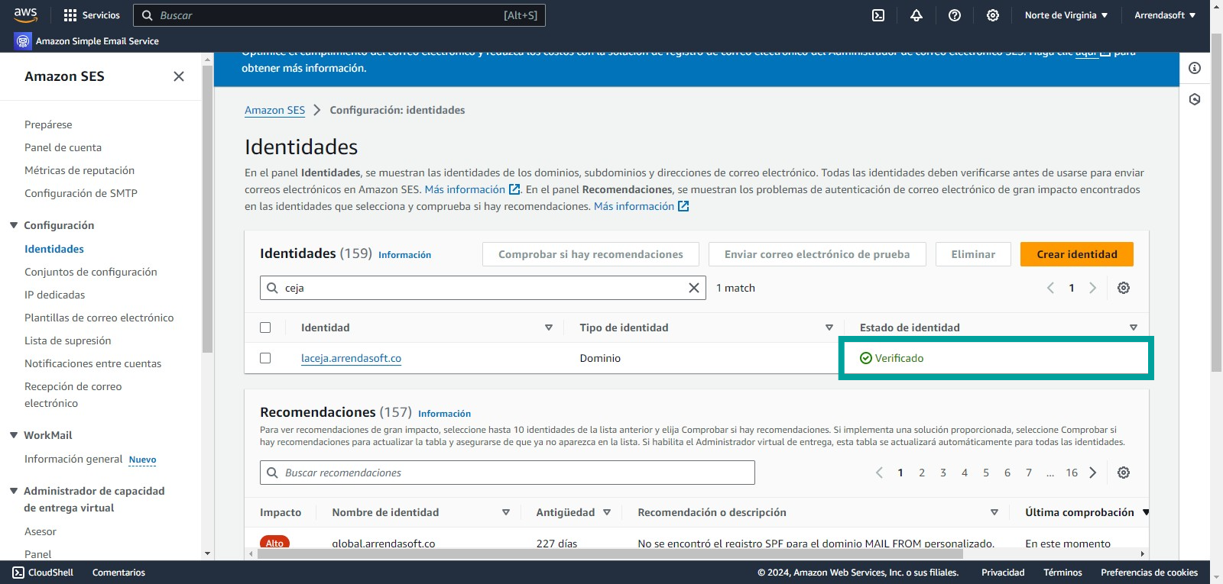The height and width of the screenshot is (584, 1223).
Task: Sort by Tipo de identidad column arrow
Action: point(829,327)
